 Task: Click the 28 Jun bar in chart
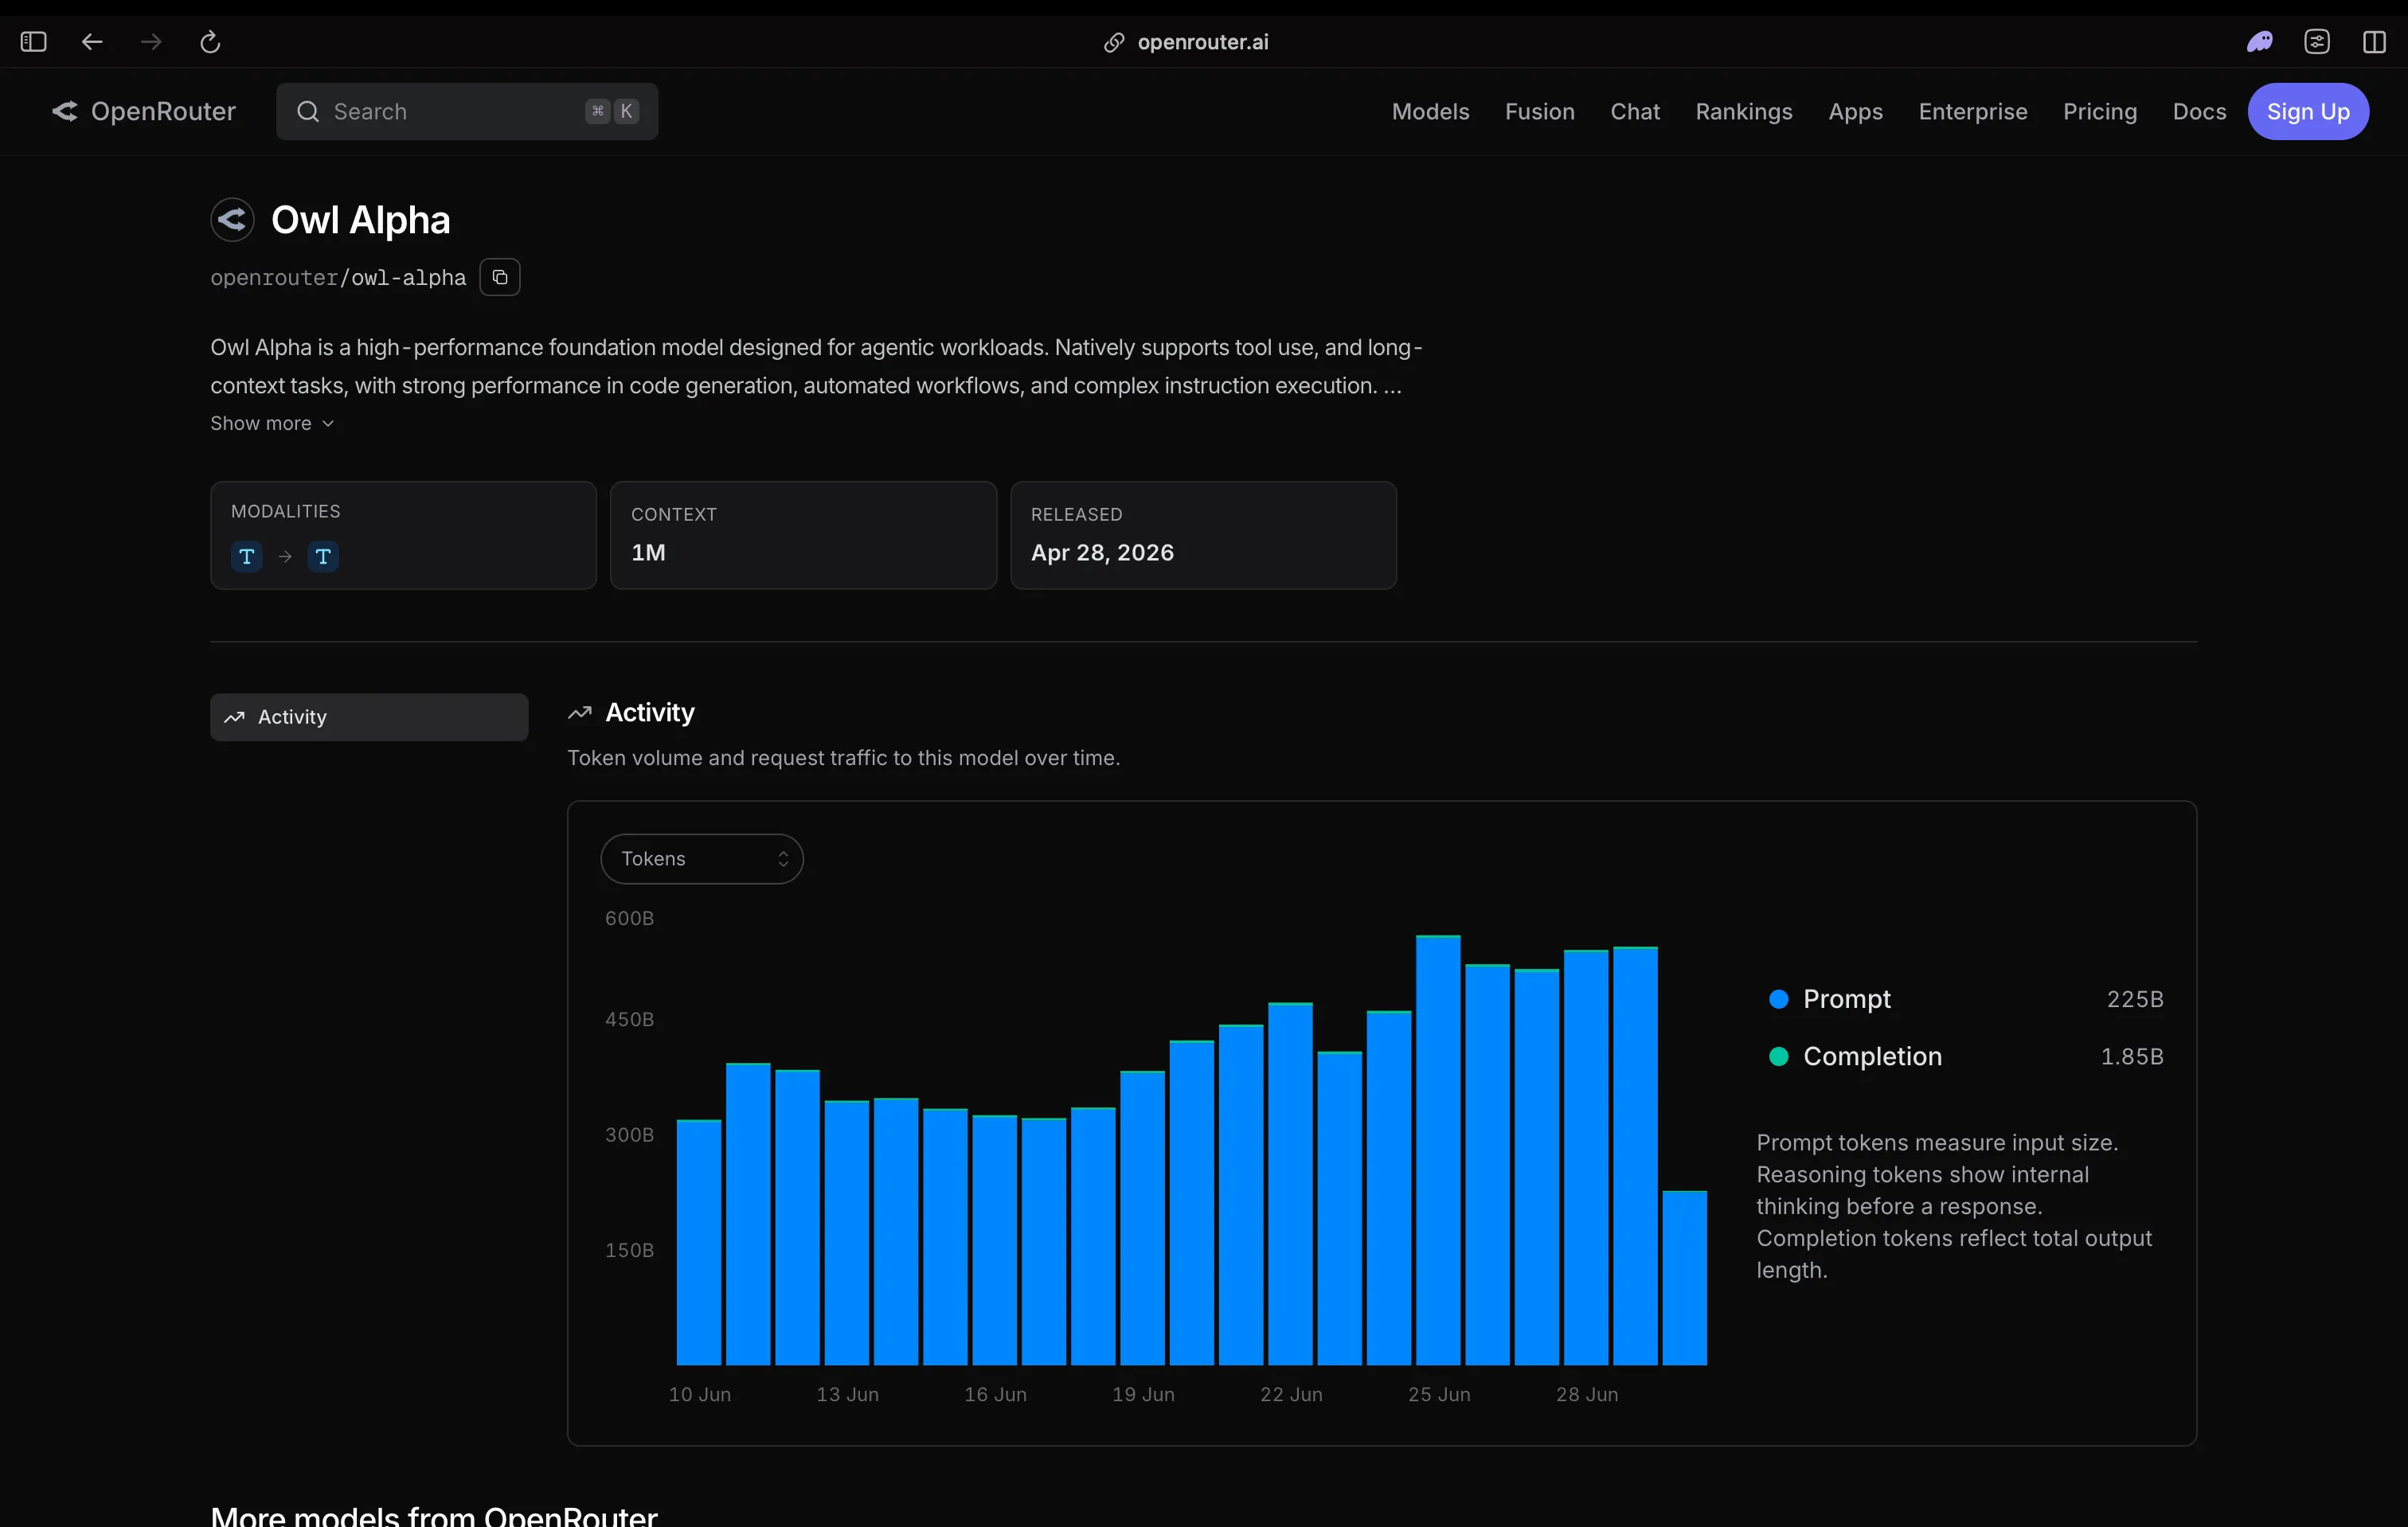click(x=1586, y=1157)
